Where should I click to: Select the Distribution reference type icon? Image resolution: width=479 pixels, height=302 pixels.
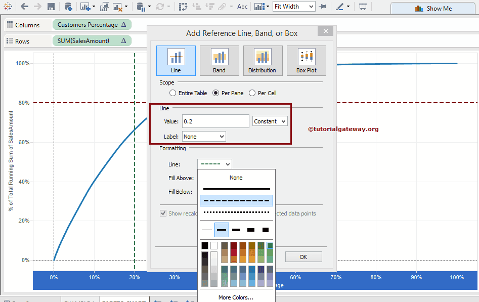pos(262,60)
